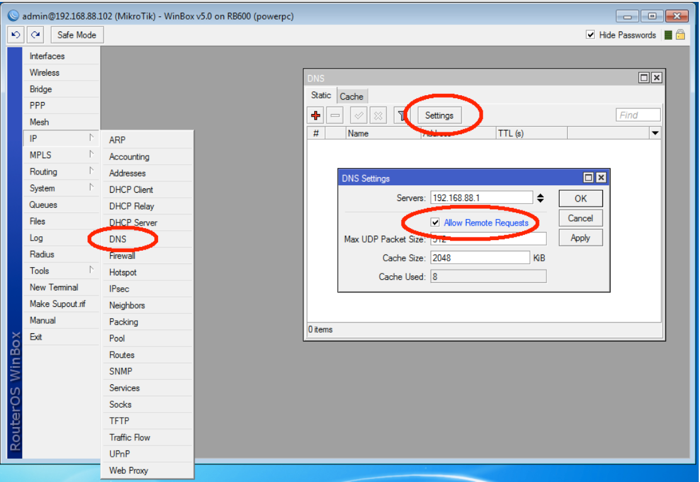Click Cancel in DNS Settings

(581, 218)
